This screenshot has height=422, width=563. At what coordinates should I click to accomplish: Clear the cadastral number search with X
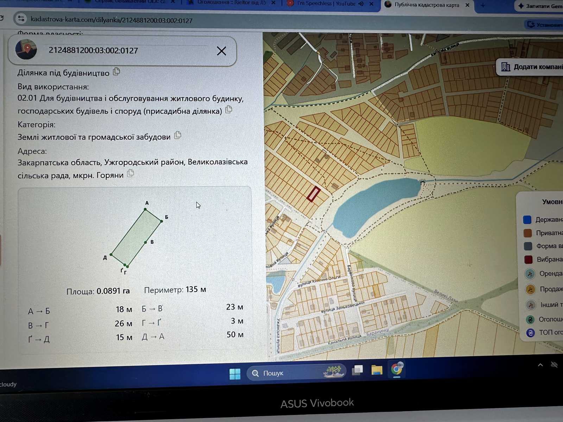click(x=221, y=51)
